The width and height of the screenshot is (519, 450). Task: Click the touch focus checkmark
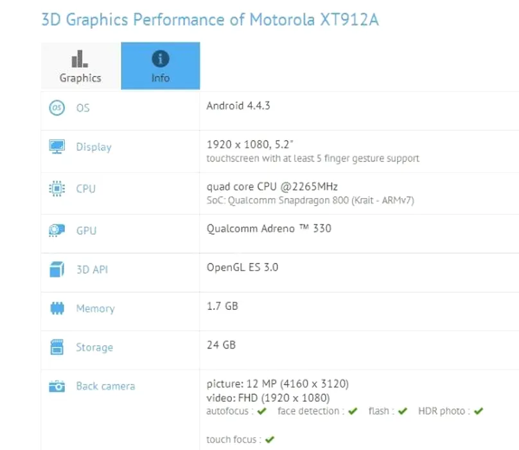click(270, 440)
